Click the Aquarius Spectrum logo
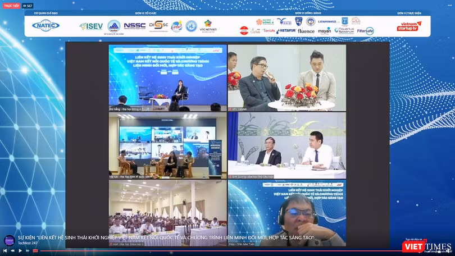 pos(344,31)
